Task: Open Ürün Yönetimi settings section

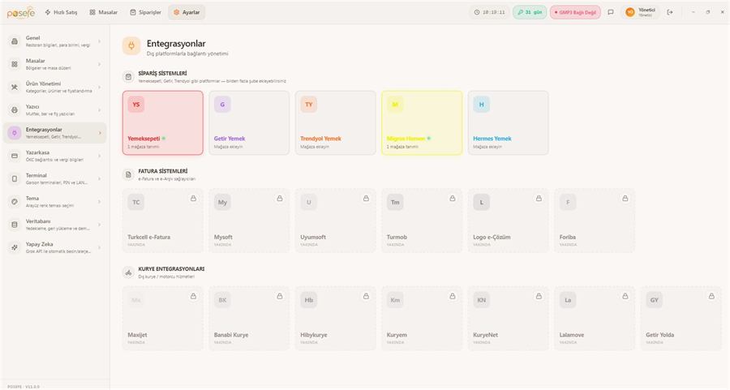Action: point(55,87)
